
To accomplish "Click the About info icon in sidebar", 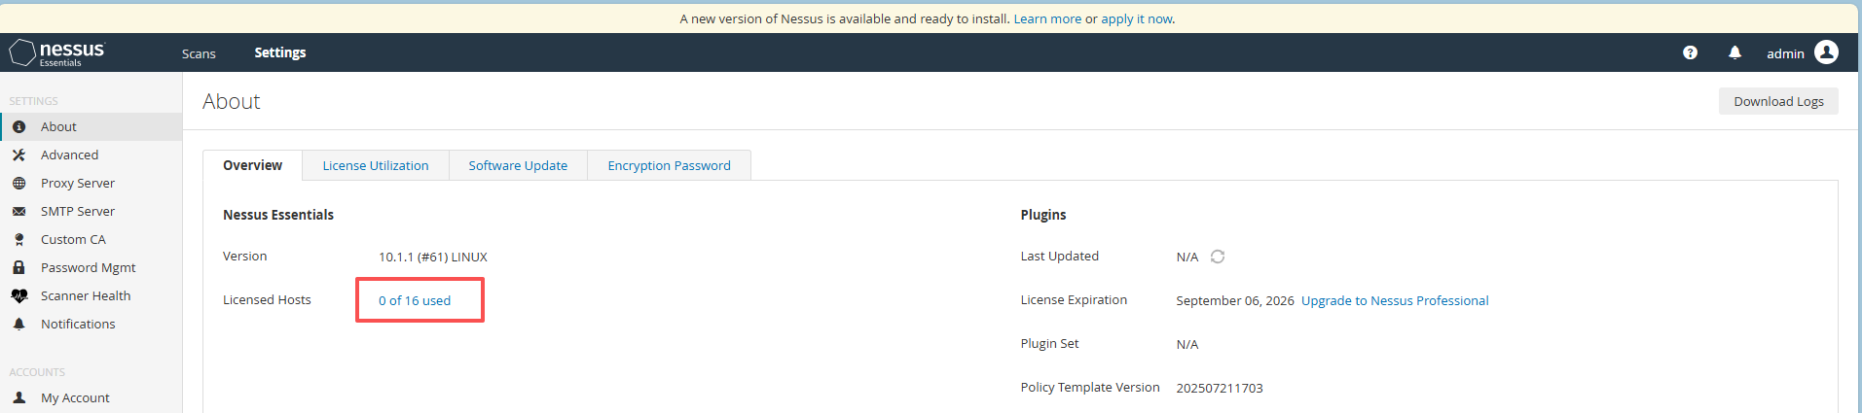I will tap(18, 126).
